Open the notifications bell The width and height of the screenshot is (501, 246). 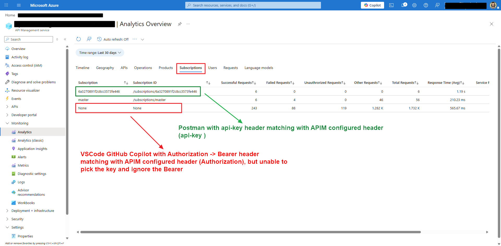click(404, 5)
